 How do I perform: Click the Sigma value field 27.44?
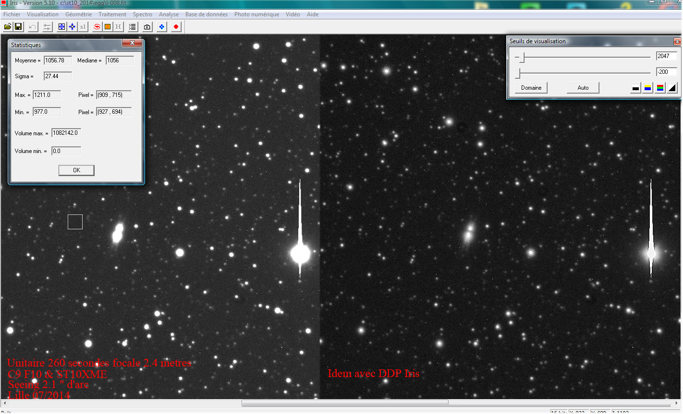point(58,76)
